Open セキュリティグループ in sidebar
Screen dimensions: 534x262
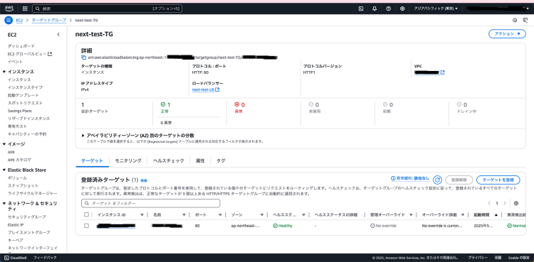tap(26, 217)
